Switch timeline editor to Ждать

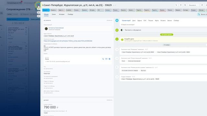[x=157, y=21]
